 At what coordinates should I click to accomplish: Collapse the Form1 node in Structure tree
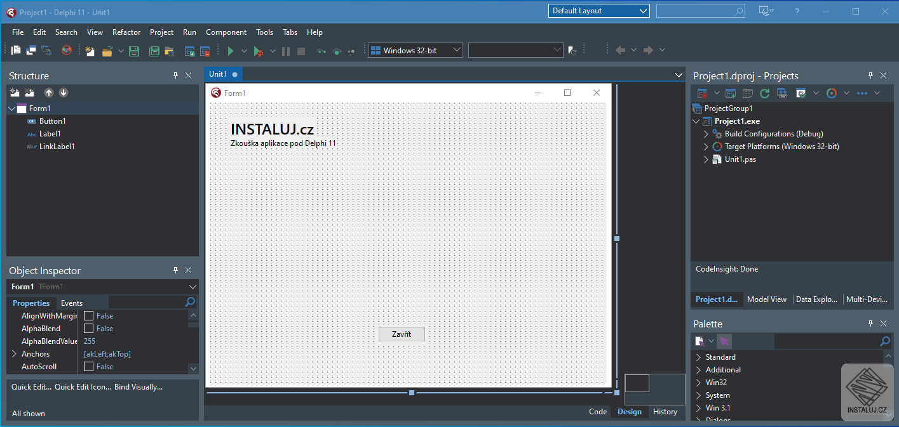pyautogui.click(x=12, y=108)
